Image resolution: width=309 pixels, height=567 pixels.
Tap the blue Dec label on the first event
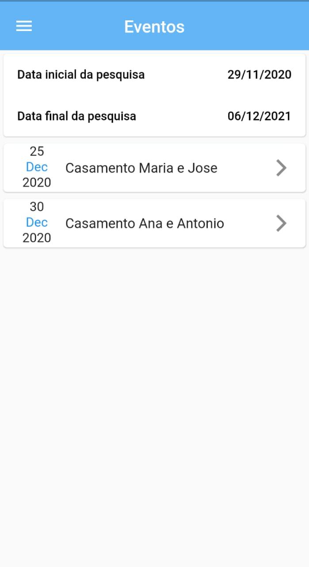pos(37,167)
